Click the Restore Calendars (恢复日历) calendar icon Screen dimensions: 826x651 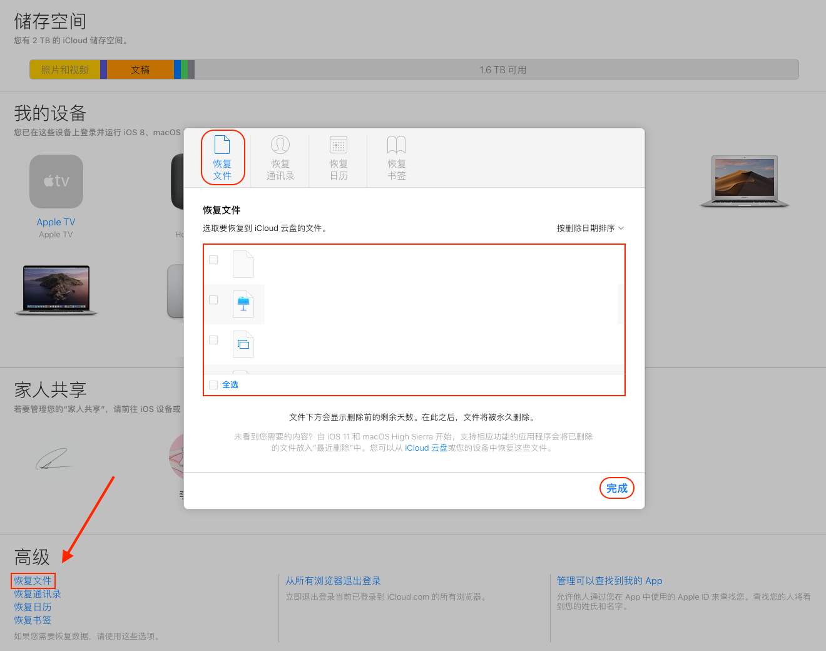[x=339, y=145]
